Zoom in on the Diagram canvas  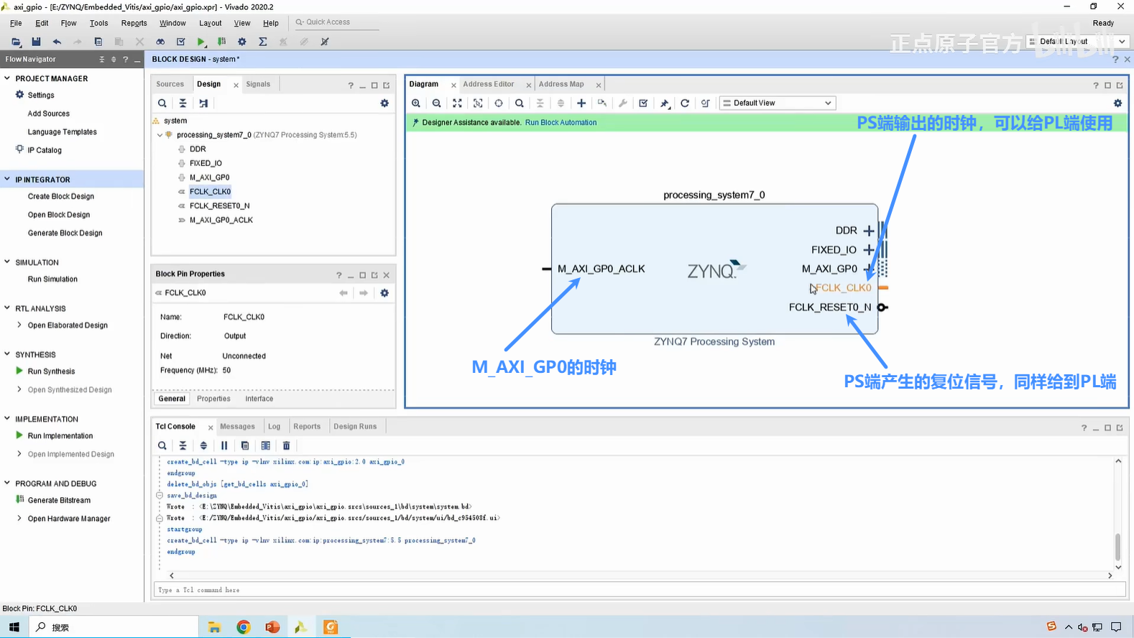click(x=416, y=103)
